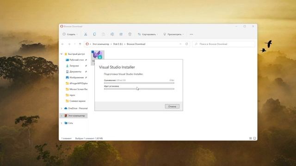296x166 pixels.
Task: Open the three-dots See more menu
Action: [x=191, y=34]
